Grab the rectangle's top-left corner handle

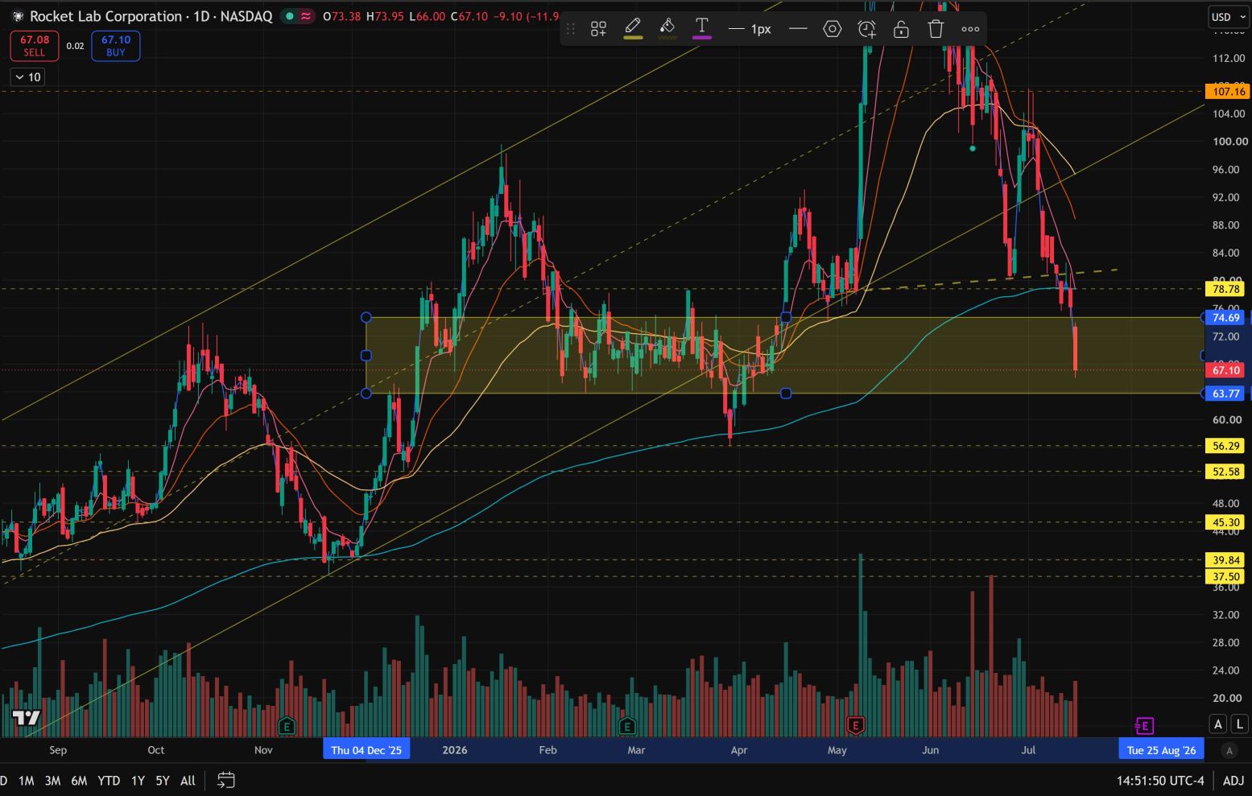point(366,318)
